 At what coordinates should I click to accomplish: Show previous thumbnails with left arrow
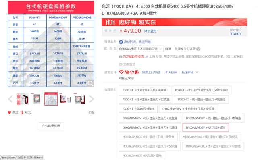click(x=10, y=99)
